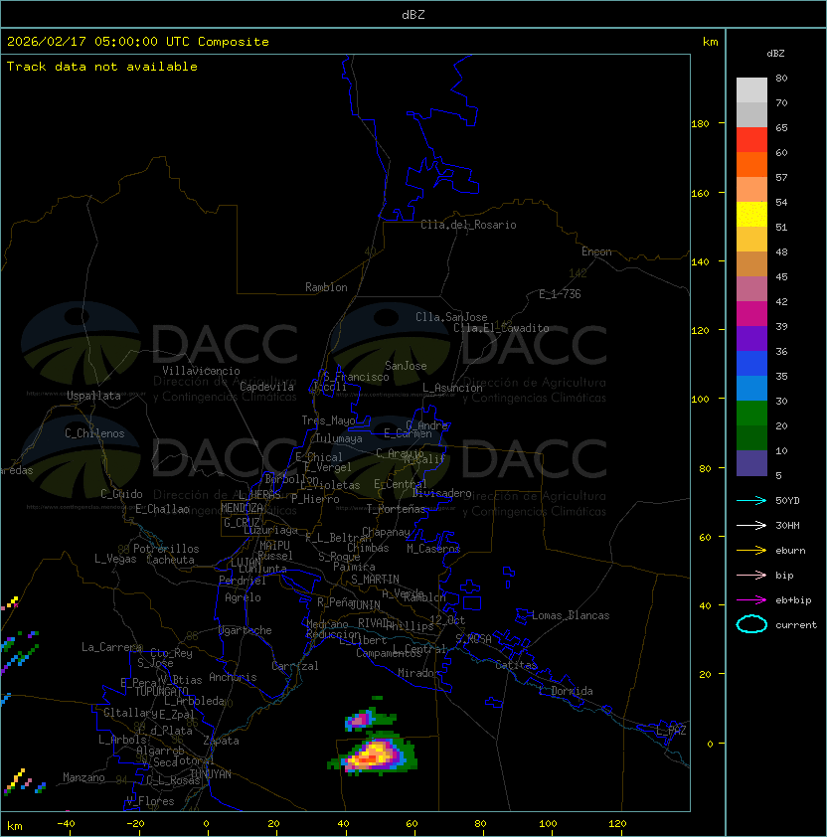Image resolution: width=827 pixels, height=837 pixels.
Task: Click the 'Potrerillos' map label
Action: [x=166, y=549]
